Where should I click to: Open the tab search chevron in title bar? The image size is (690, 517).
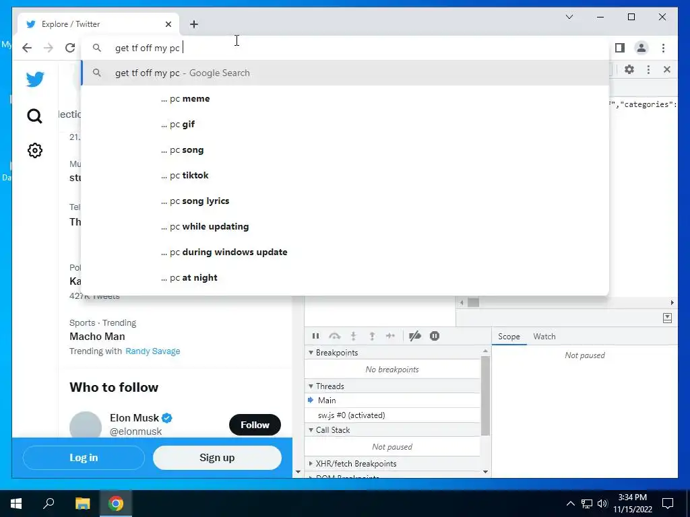coord(569,17)
